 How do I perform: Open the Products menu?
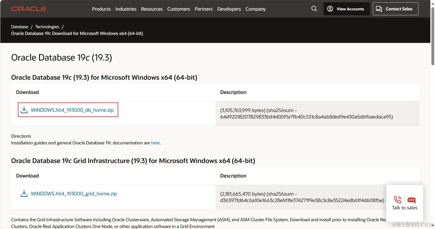pos(101,9)
